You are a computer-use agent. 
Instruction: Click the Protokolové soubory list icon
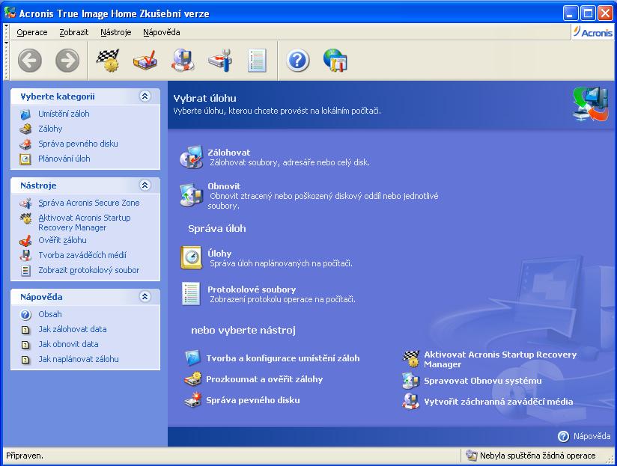tap(191, 293)
